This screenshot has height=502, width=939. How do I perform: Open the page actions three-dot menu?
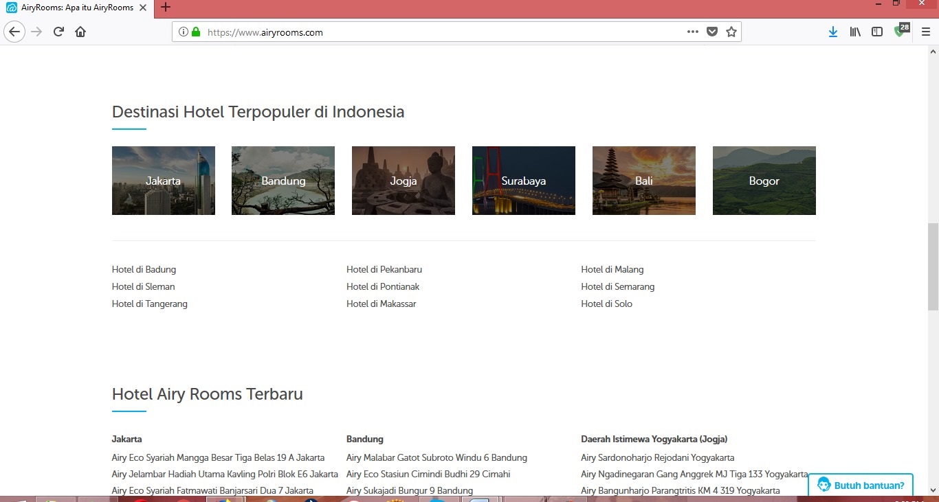[692, 32]
